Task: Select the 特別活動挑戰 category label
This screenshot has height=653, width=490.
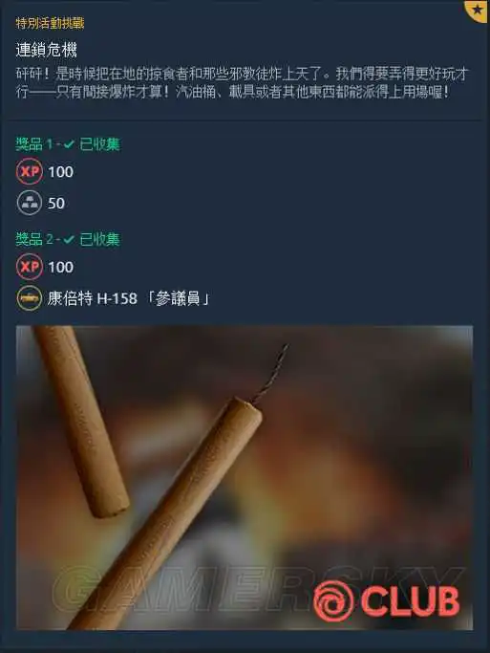Action: (50, 23)
